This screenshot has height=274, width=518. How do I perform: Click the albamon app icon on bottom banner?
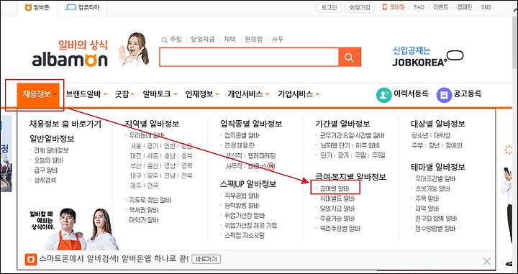31,260
